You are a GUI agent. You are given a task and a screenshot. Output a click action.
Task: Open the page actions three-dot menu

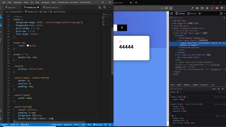[x=162, y=8]
